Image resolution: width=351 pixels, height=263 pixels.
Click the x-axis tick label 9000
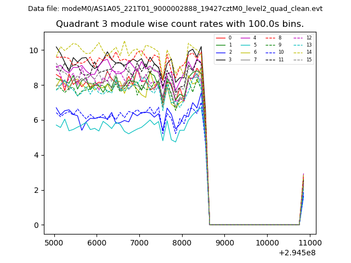click(x=224, y=242)
